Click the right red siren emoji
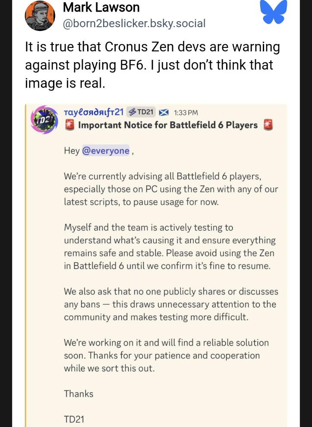The width and height of the screenshot is (312, 427). 268,126
